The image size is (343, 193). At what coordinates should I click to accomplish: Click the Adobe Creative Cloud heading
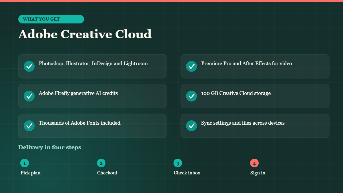pos(85,34)
